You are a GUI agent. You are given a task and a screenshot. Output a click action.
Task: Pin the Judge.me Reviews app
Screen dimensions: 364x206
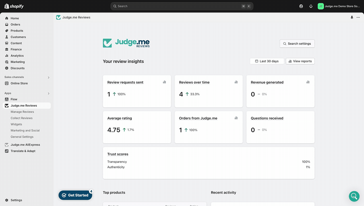(x=352, y=17)
